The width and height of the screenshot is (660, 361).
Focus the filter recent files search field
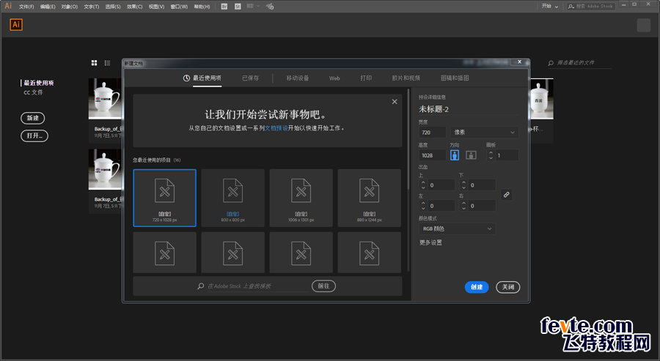[x=579, y=63]
